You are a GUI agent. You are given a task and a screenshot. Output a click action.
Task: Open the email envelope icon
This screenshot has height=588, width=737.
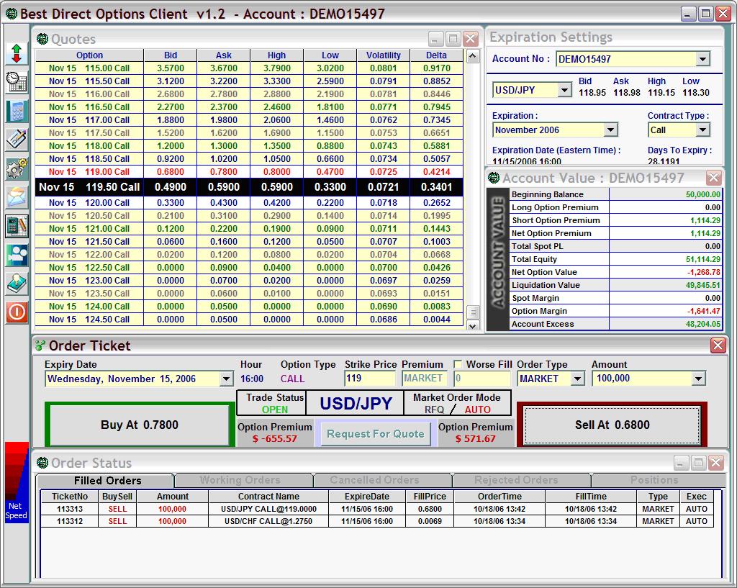[16, 197]
